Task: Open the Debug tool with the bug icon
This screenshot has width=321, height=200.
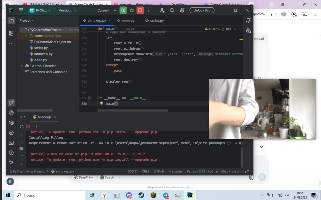Action: tap(132, 10)
